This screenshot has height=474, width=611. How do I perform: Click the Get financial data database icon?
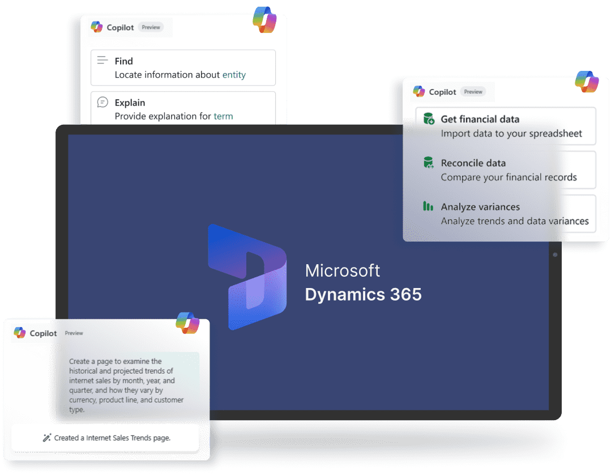[429, 118]
